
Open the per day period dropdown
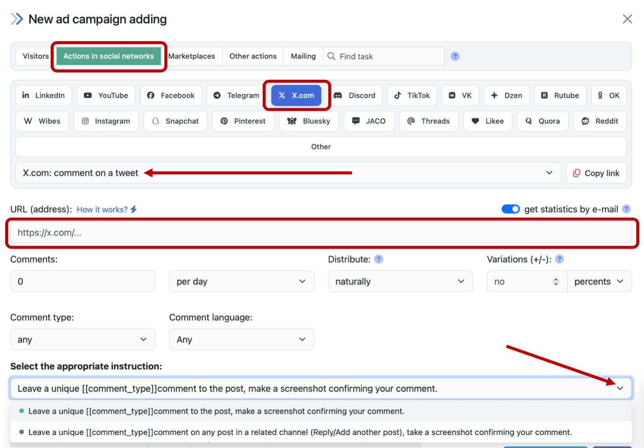tap(241, 281)
